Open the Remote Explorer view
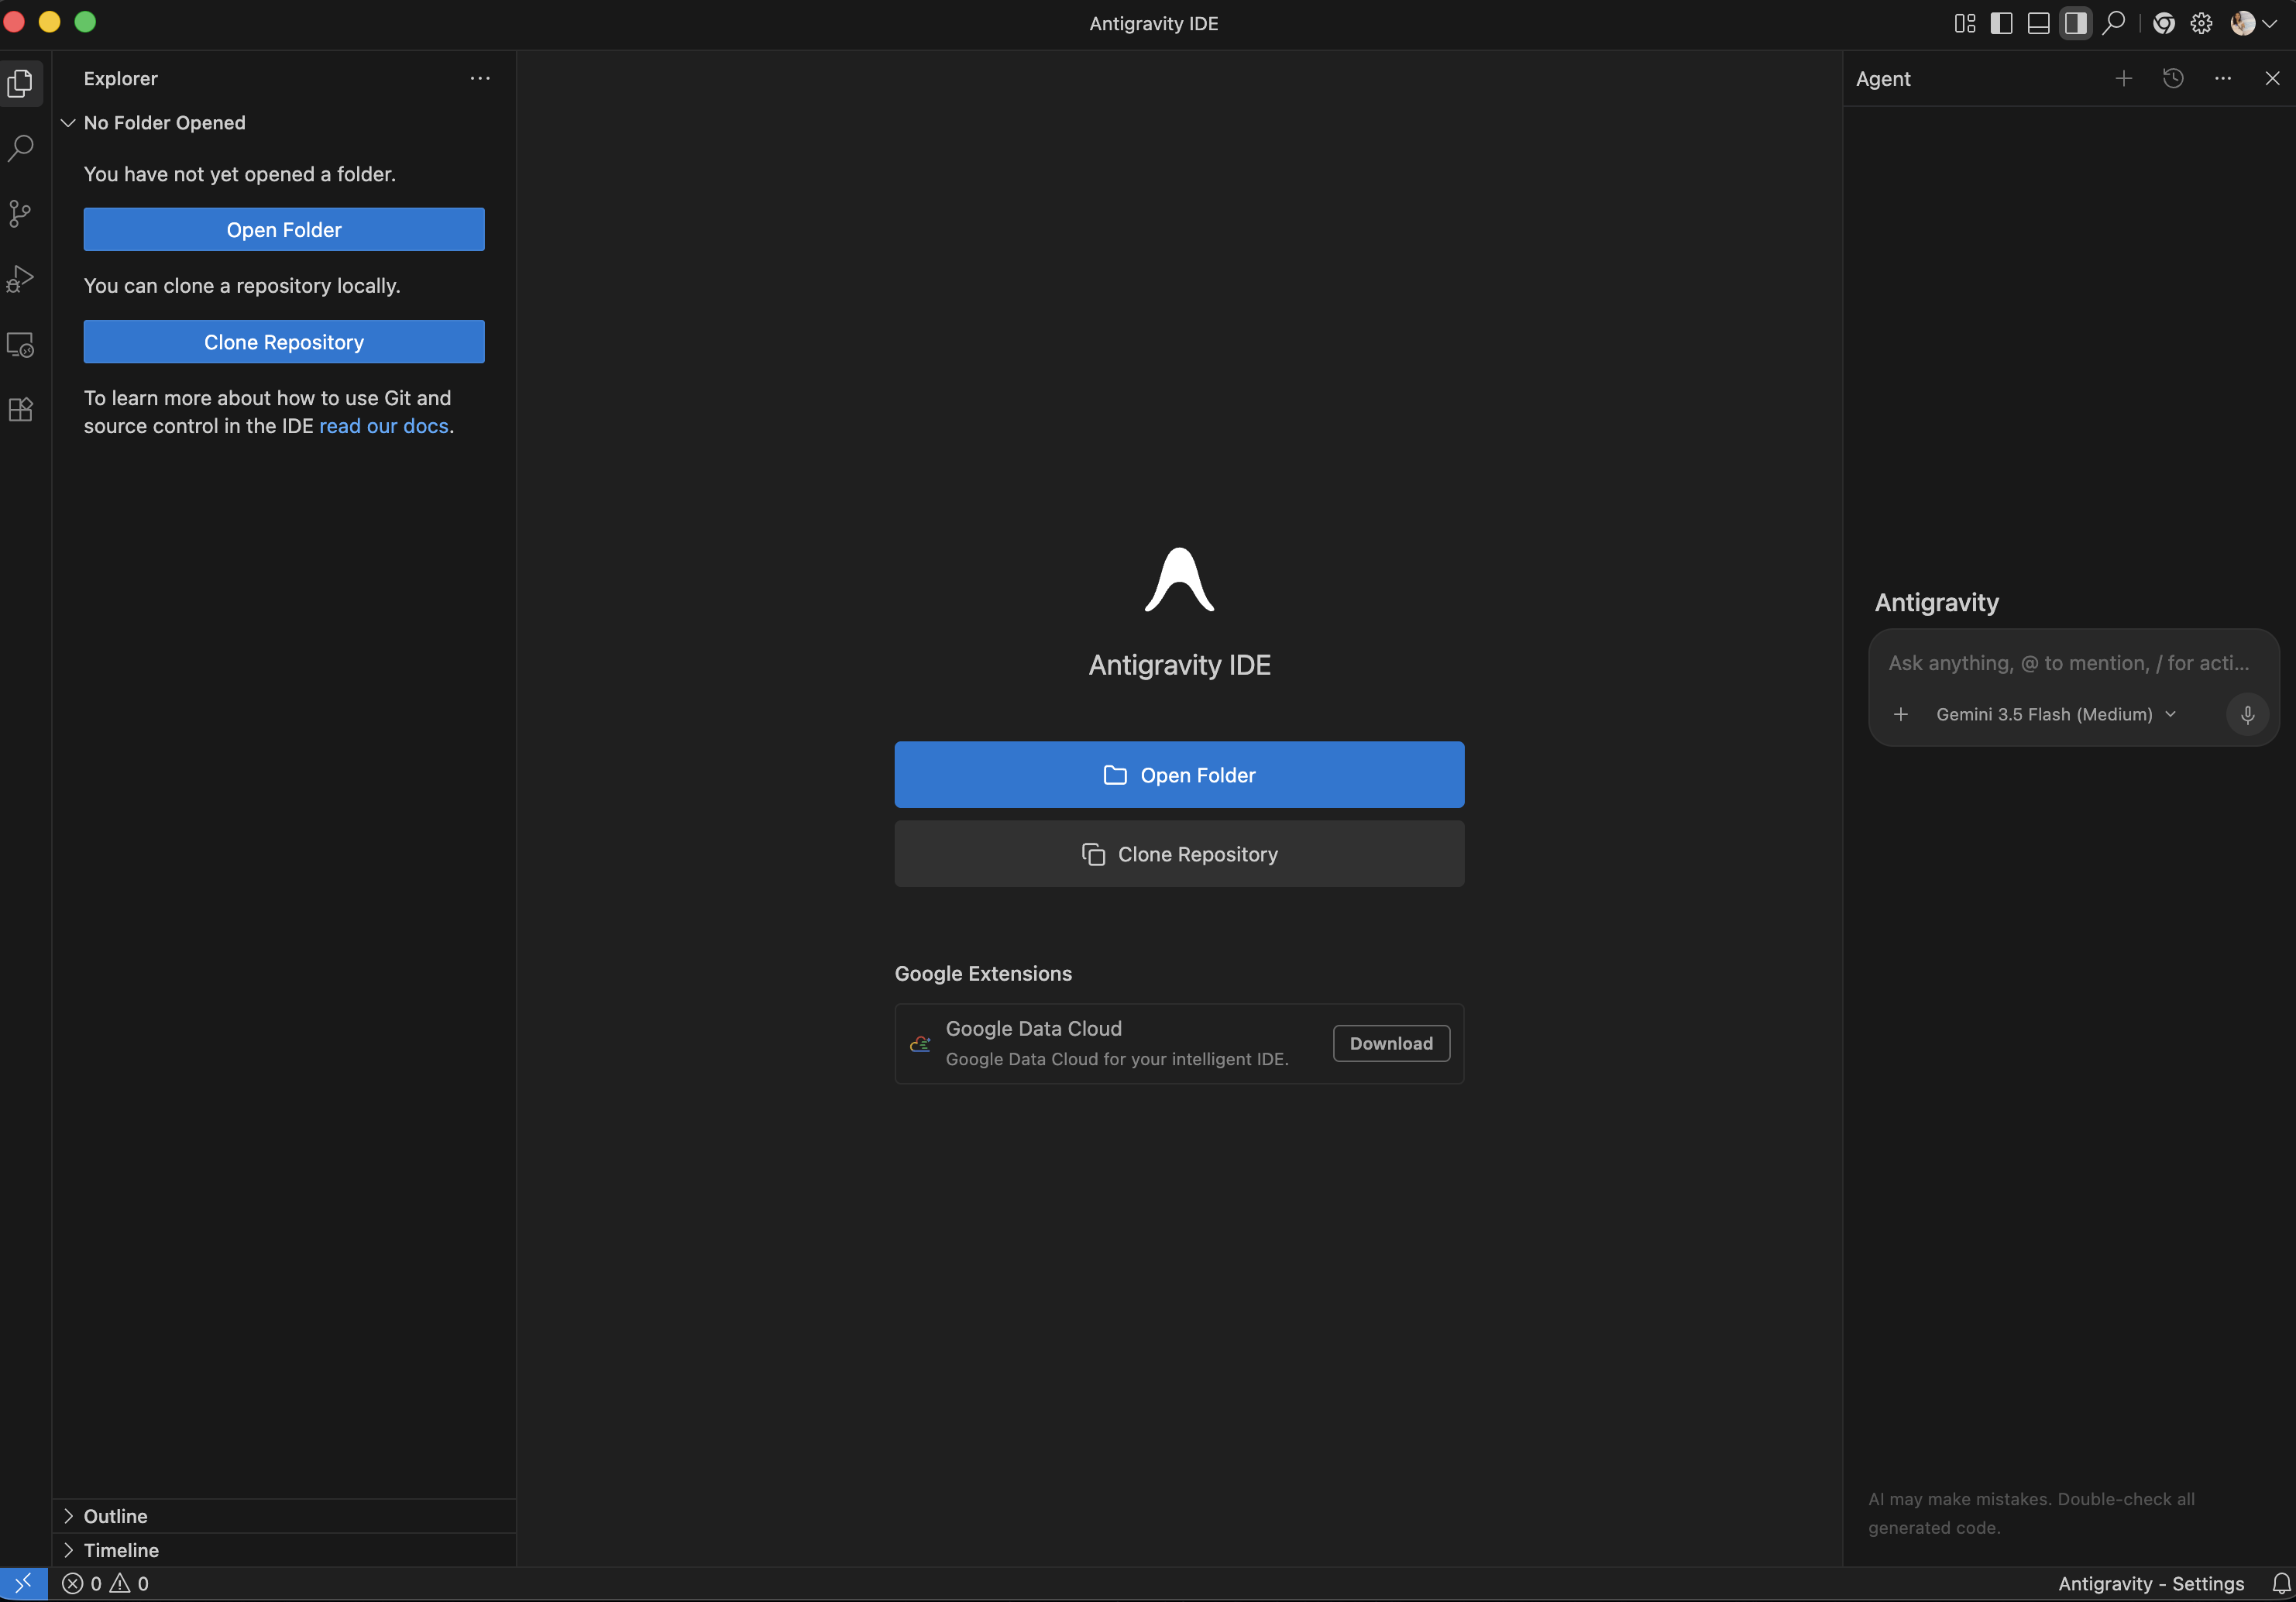 click(21, 344)
